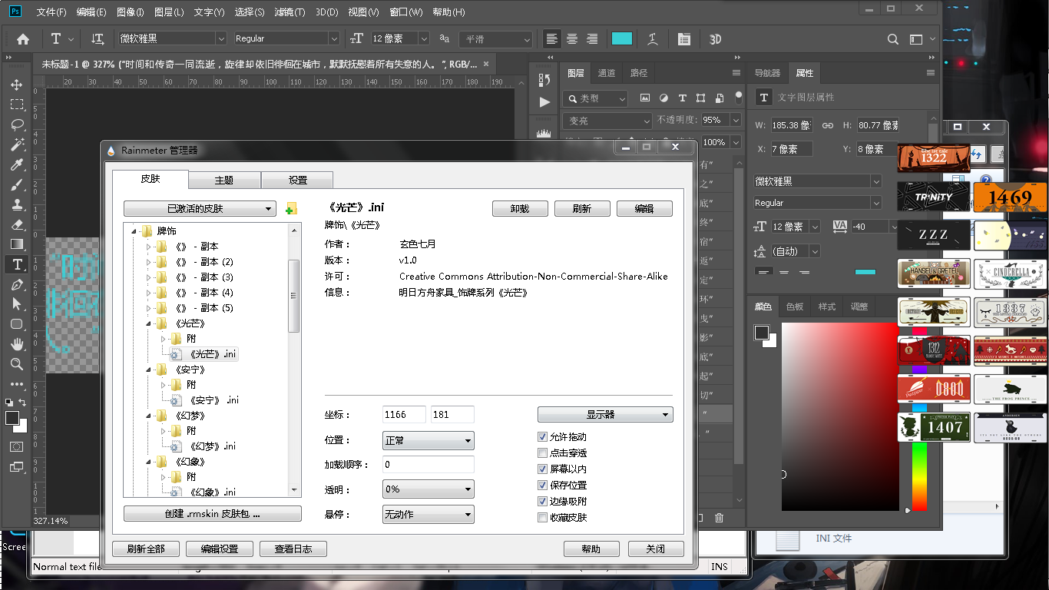Select the Path Selection arrow tool
This screenshot has width=1049, height=590.
click(16, 304)
